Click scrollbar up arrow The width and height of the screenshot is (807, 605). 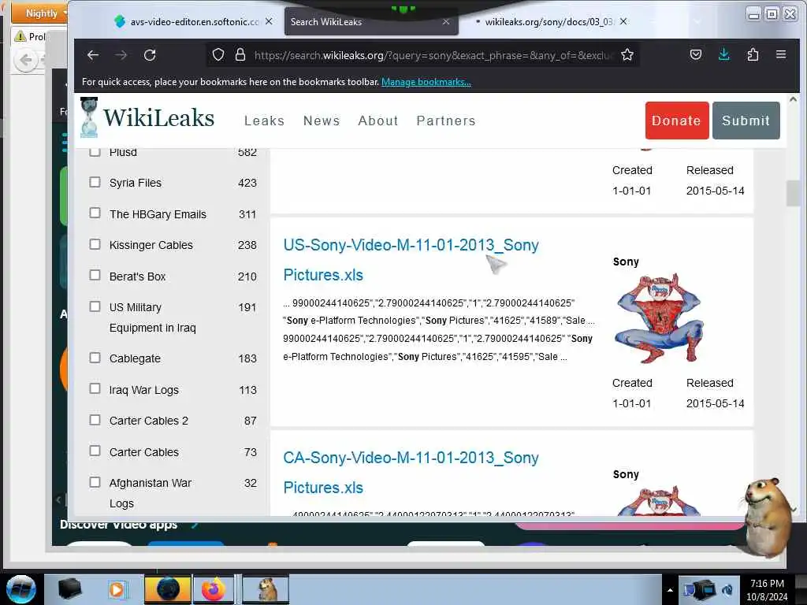pyautogui.click(x=793, y=100)
